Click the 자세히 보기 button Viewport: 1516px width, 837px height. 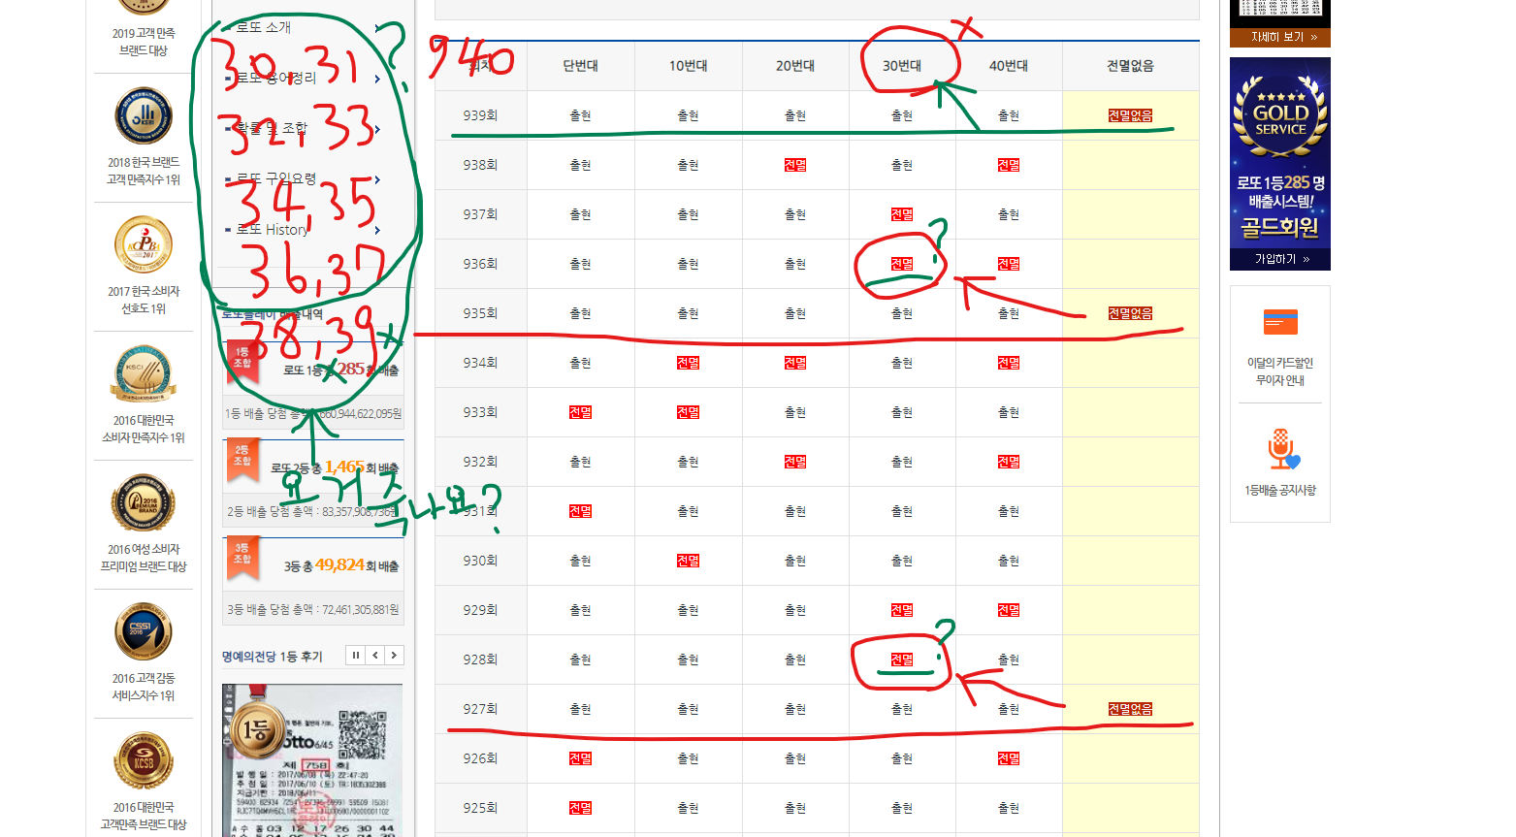point(1280,37)
